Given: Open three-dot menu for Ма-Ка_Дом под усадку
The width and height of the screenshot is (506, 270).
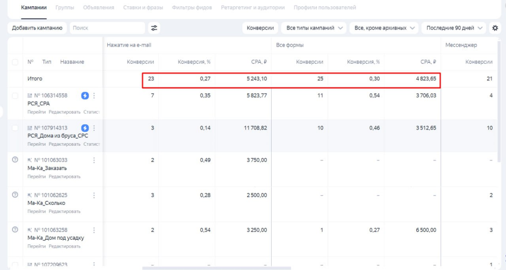Looking at the screenshot, I should tap(94, 230).
